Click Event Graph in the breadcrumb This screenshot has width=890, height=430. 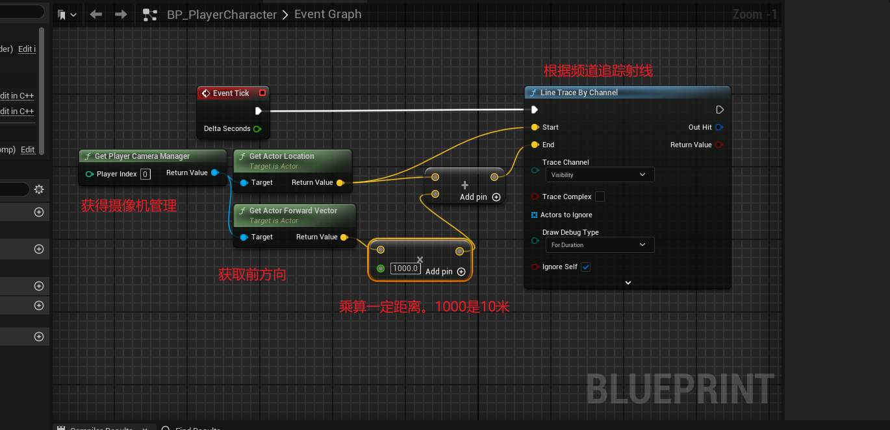(327, 14)
